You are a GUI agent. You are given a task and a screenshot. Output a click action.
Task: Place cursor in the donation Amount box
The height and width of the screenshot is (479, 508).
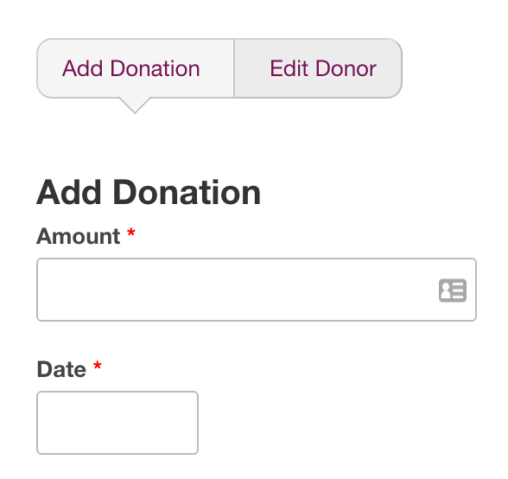(257, 290)
